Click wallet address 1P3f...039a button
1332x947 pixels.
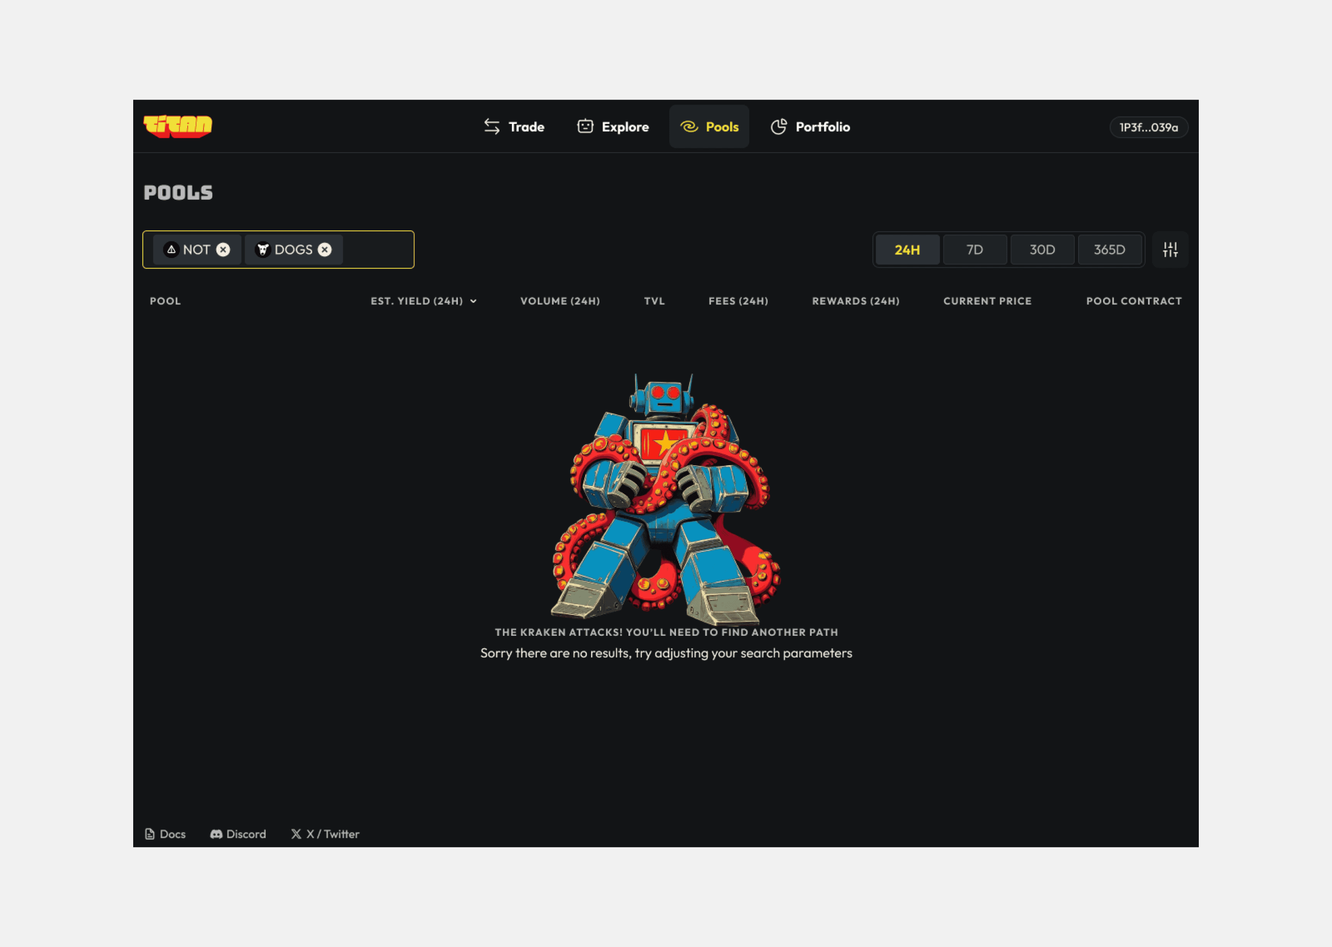pos(1148,127)
